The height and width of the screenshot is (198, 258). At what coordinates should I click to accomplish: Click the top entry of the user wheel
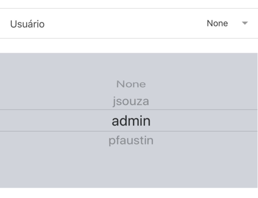131,84
